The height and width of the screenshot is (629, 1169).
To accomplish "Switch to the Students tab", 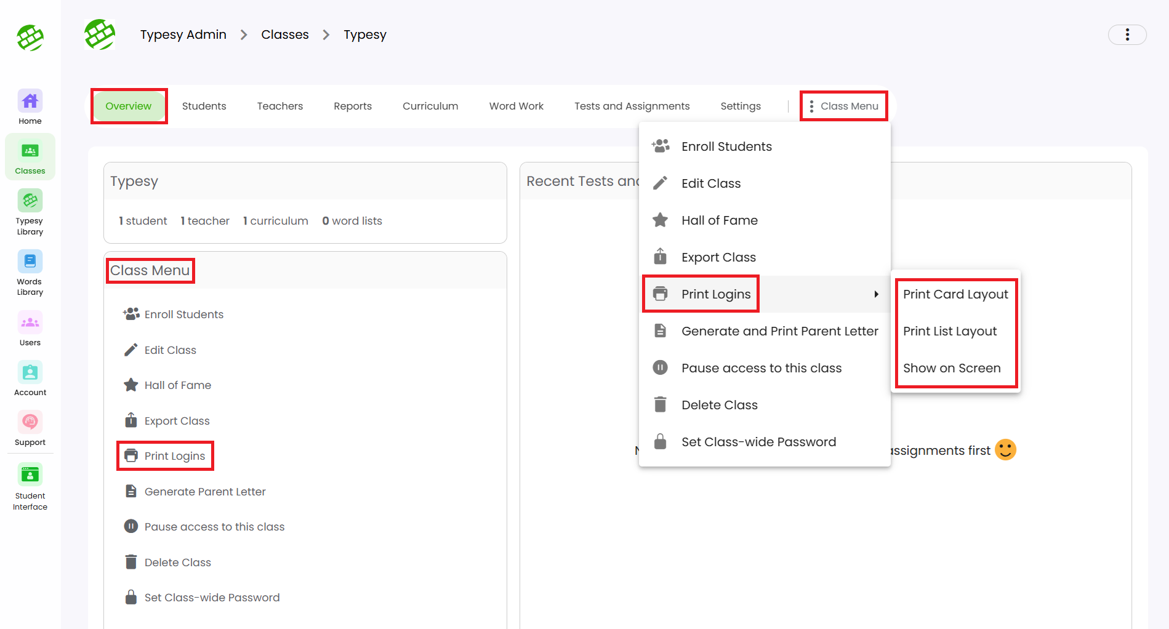I will click(204, 106).
